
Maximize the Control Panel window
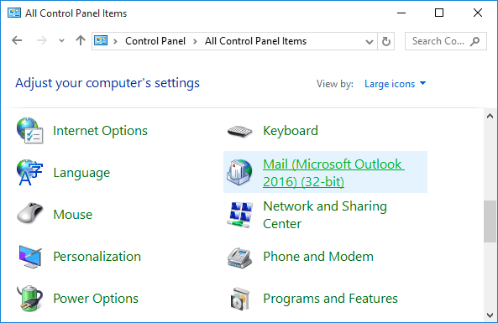(x=439, y=13)
